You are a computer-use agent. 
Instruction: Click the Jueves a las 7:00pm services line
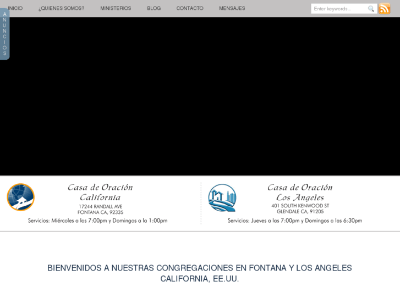pos(295,221)
